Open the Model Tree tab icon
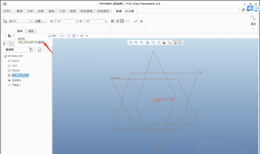 point(5,44)
